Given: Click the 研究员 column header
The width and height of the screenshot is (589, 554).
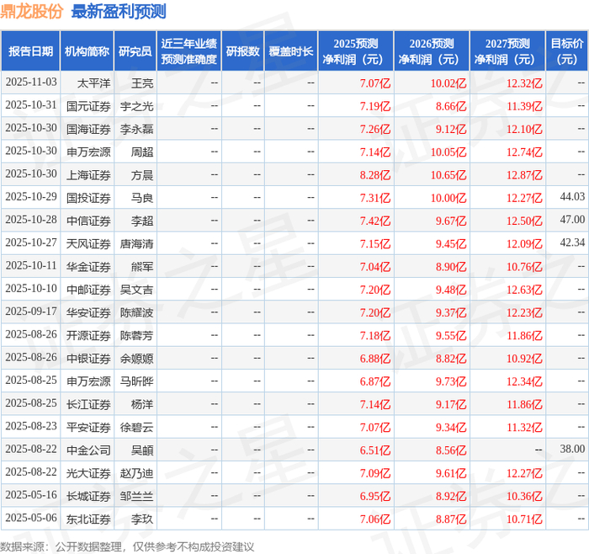Looking at the screenshot, I should click(135, 51).
